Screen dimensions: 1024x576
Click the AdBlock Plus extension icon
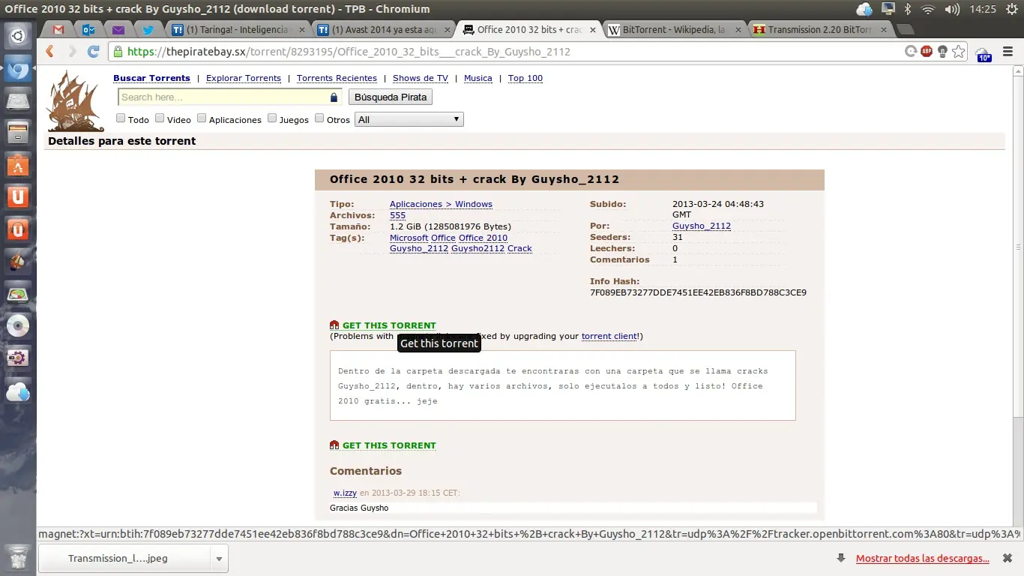click(x=927, y=52)
